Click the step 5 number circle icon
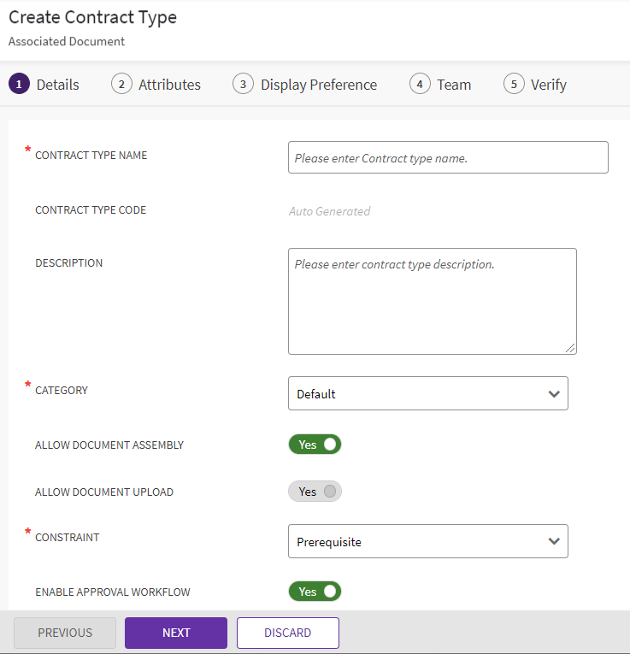This screenshot has width=630, height=654. (x=514, y=84)
